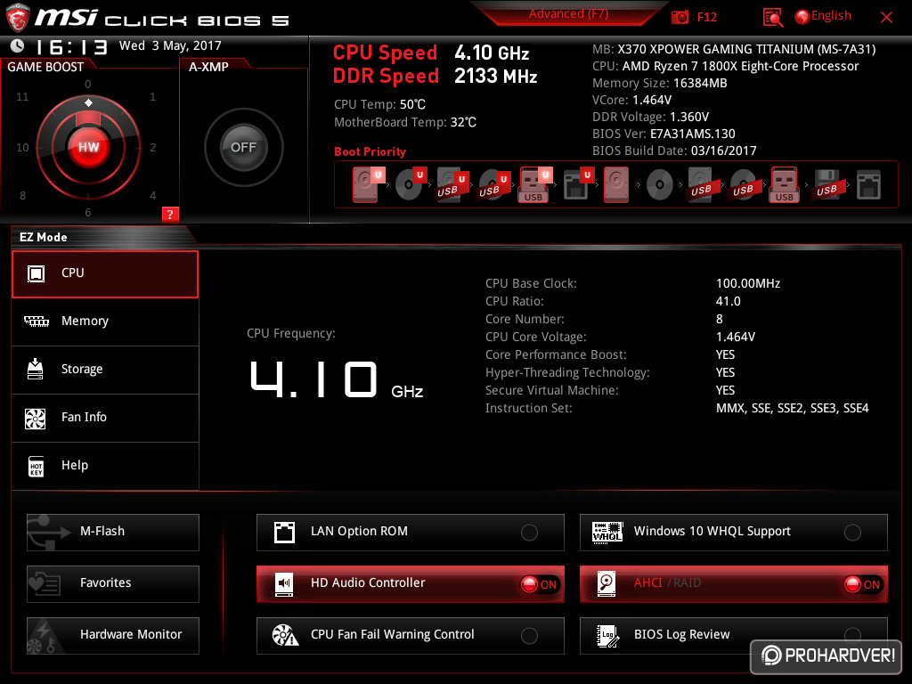Click the CPU Ratio value 41.0
The width and height of the screenshot is (912, 684).
[729, 301]
